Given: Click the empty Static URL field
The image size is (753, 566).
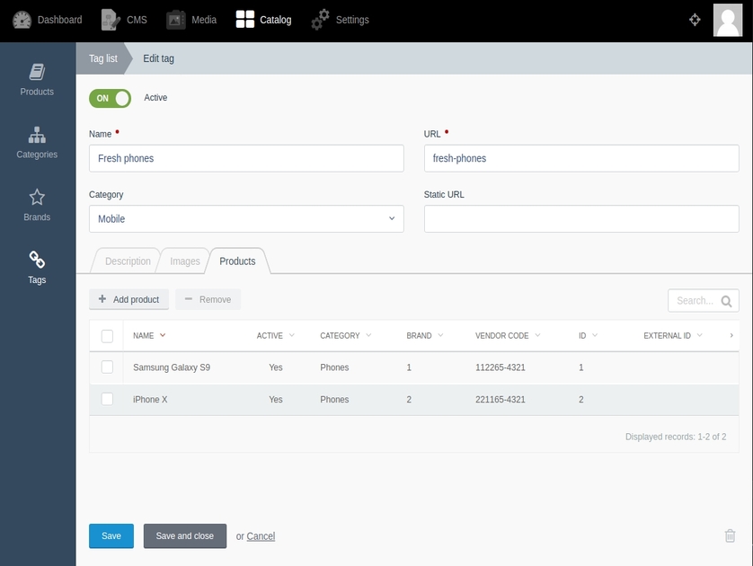Looking at the screenshot, I should [x=581, y=219].
